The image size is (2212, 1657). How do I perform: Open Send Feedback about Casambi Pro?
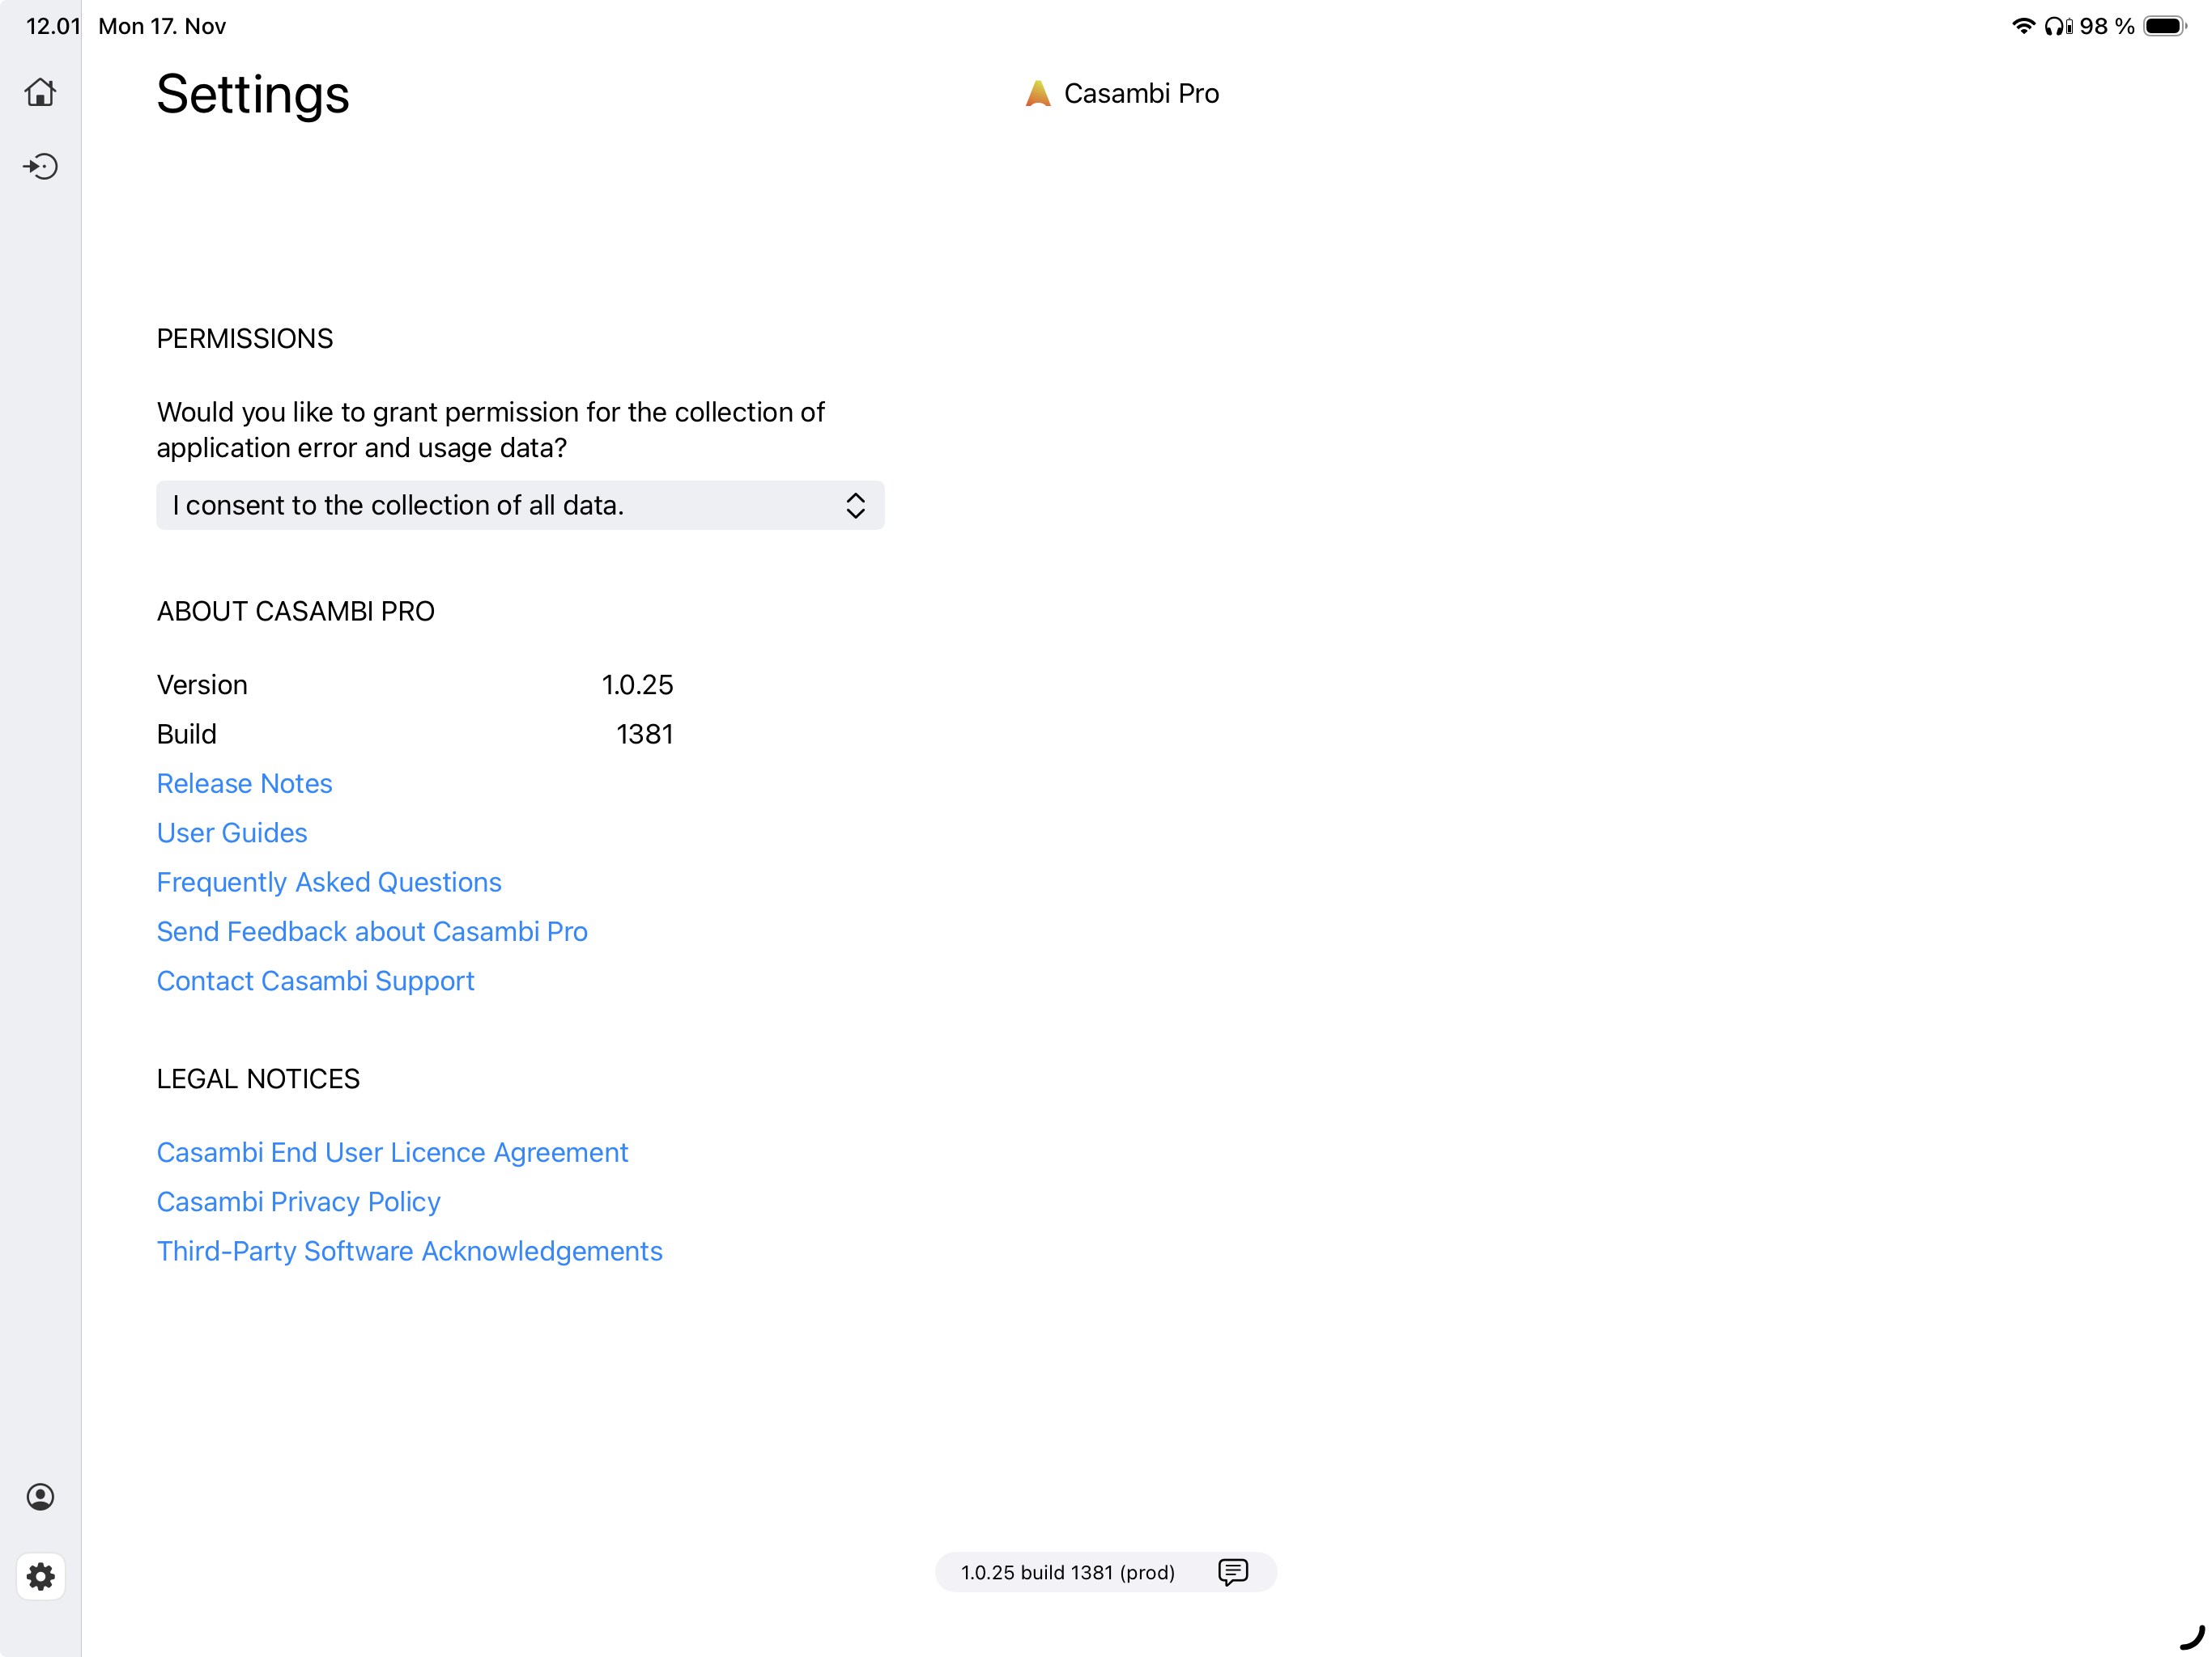click(x=372, y=931)
